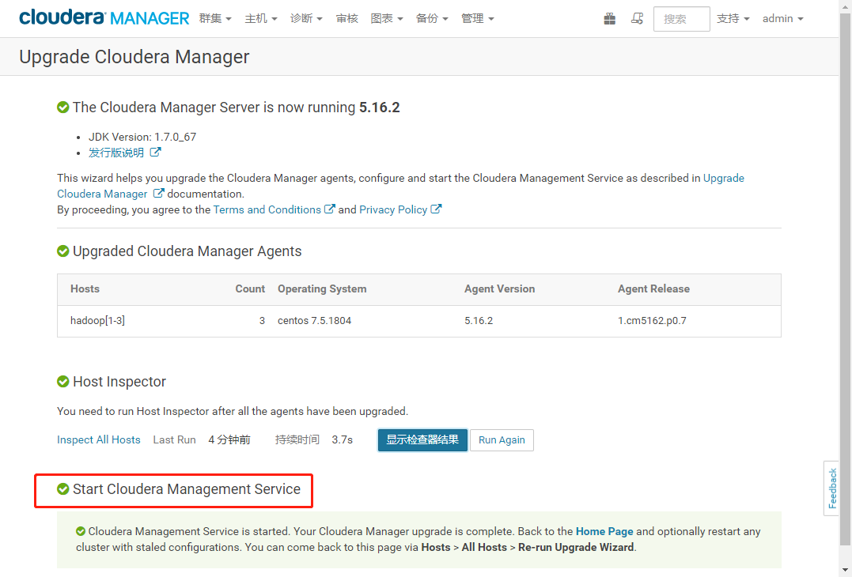
Task: Click external link icon after Terms and Conditions
Action: click(329, 209)
